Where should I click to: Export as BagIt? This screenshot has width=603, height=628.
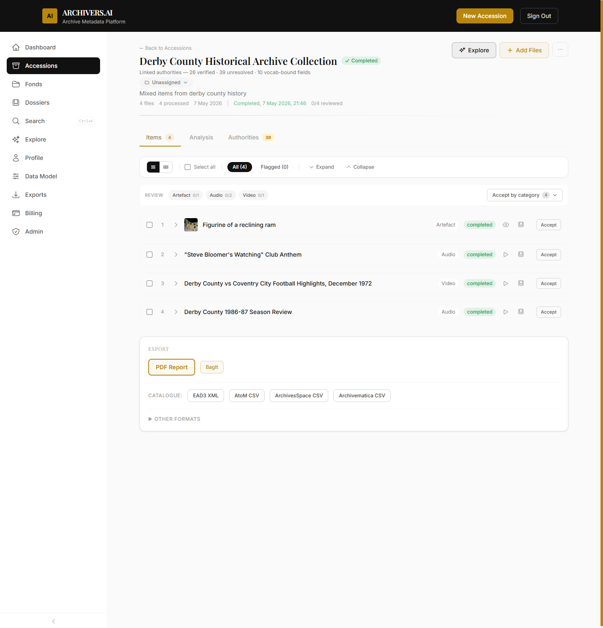212,367
